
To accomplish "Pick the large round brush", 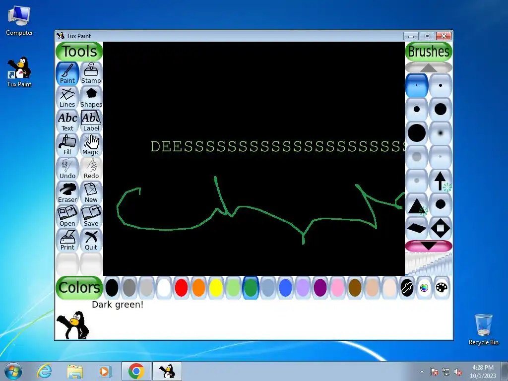I will coord(441,109).
